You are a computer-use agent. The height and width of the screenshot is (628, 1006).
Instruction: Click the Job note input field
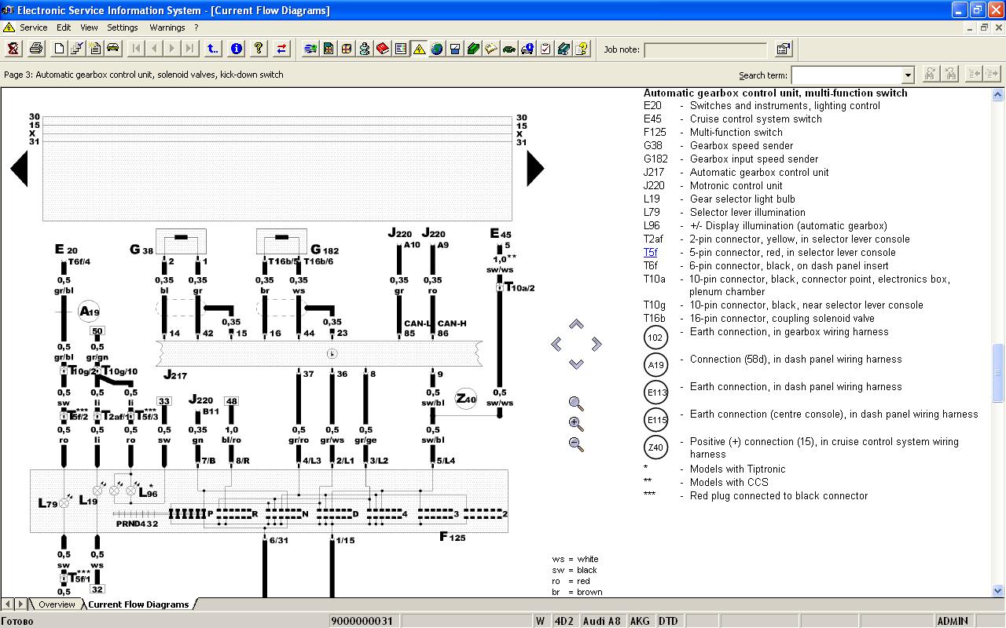(704, 49)
